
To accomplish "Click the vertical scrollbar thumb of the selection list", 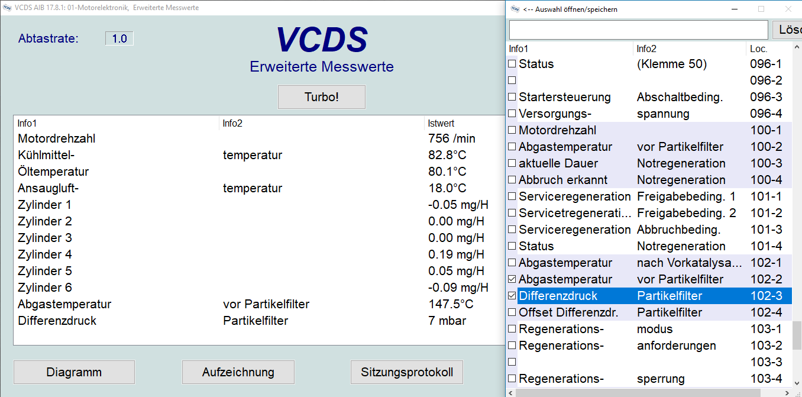I will (x=797, y=336).
